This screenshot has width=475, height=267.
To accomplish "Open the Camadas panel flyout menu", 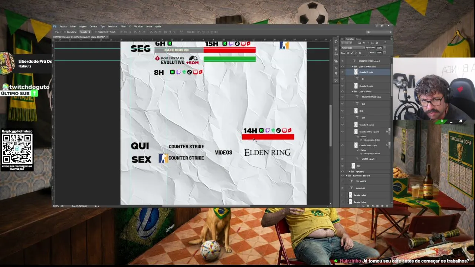I will point(391,39).
